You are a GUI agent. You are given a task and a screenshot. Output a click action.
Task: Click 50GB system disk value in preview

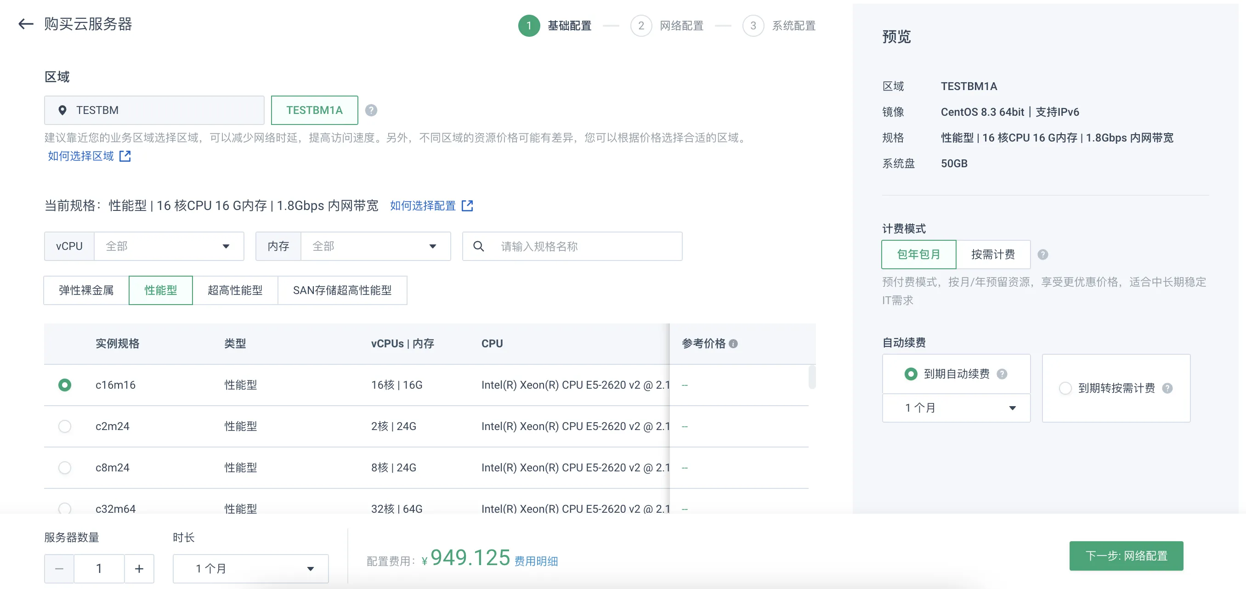tap(954, 164)
